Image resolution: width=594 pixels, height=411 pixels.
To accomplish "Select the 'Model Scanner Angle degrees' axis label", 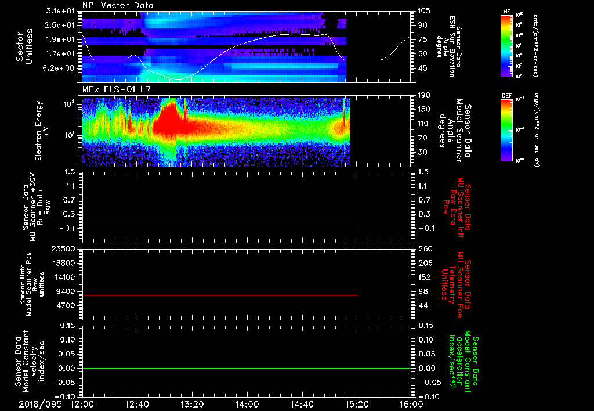I will [456, 131].
